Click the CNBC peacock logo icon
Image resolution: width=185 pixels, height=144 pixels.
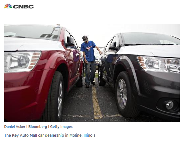click(8, 6)
